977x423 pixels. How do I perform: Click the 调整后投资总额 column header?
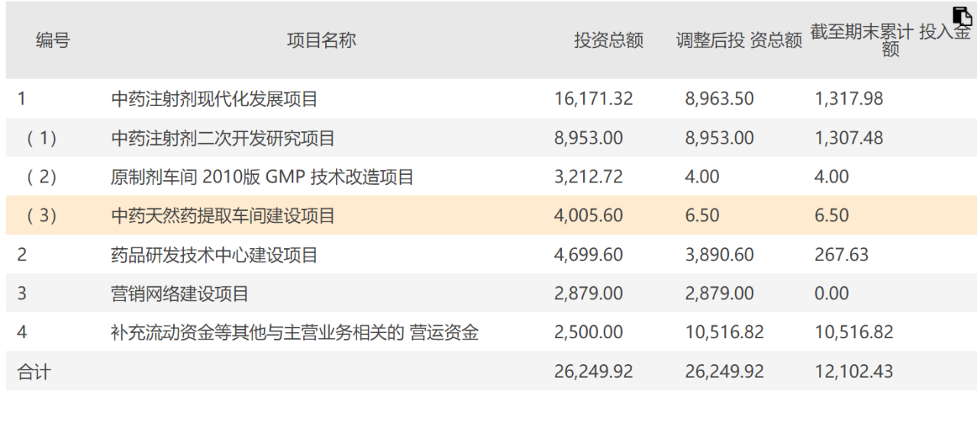point(739,41)
